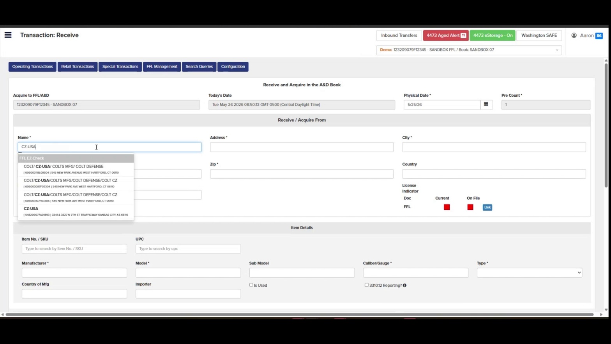Open Operating Transactions menu
Screen dimensions: 611x344
pyautogui.click(x=32, y=67)
